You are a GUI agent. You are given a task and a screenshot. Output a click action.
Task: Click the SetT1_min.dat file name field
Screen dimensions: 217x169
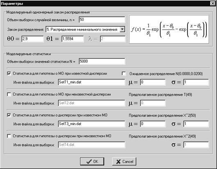tap(91, 82)
